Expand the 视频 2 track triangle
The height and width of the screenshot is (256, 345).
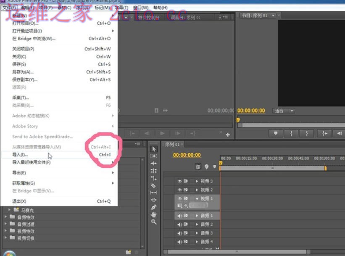(197, 190)
